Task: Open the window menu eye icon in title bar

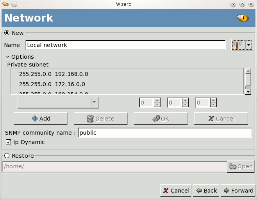Action: 5,4
